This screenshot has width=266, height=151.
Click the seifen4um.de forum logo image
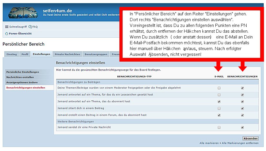coord(23,12)
